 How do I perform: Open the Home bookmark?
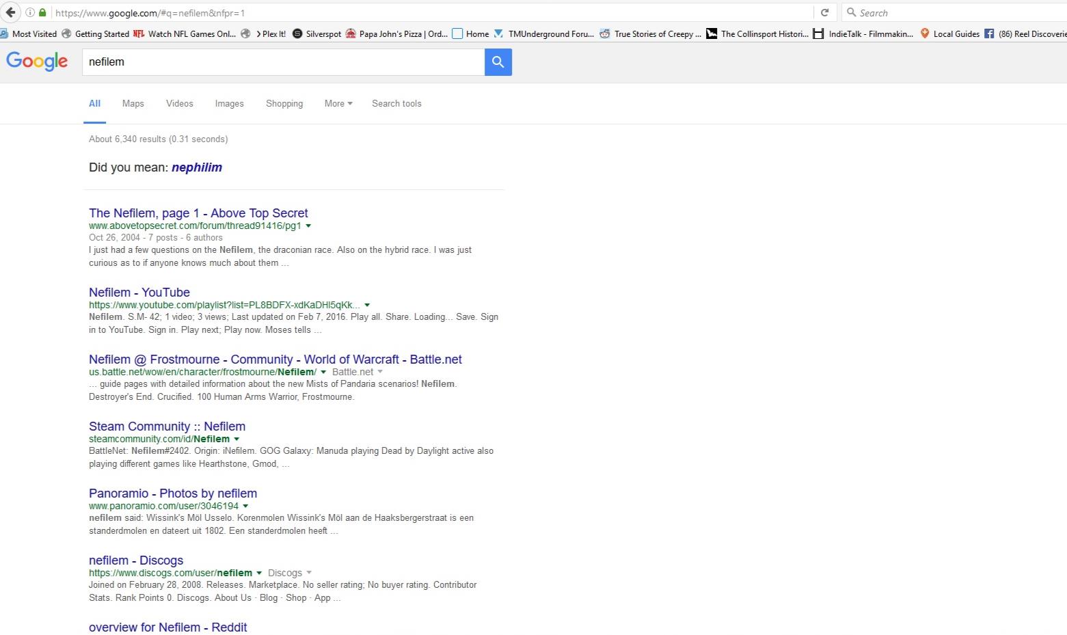click(471, 33)
